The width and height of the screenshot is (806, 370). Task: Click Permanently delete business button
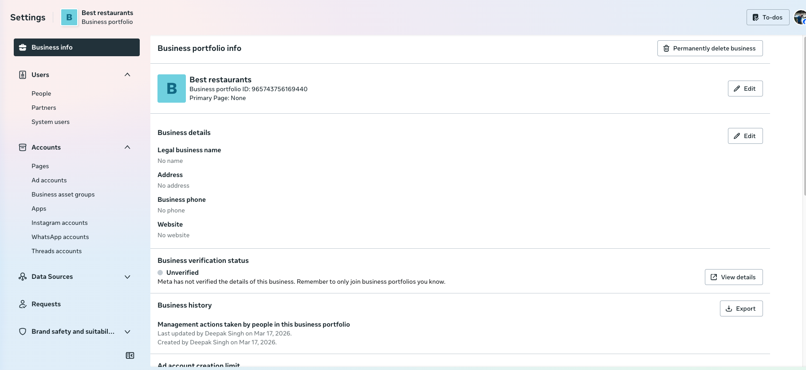click(x=710, y=48)
